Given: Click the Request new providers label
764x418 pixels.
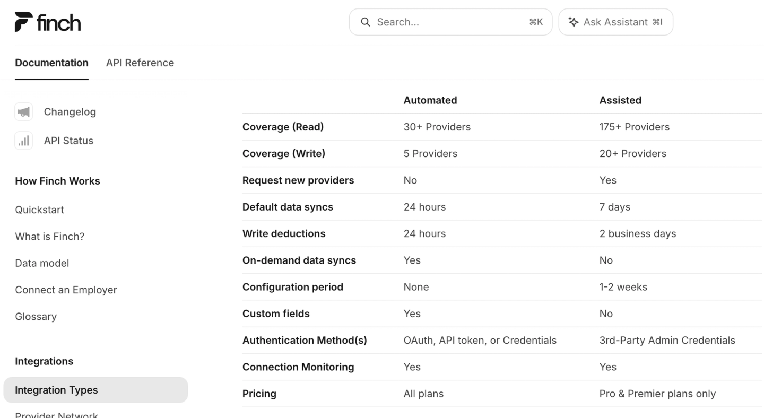Looking at the screenshot, I should pos(298,180).
